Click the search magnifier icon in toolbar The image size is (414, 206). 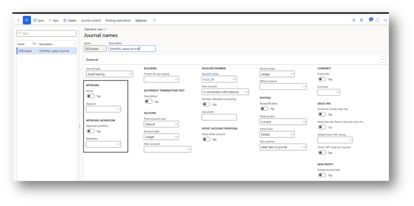(x=154, y=20)
